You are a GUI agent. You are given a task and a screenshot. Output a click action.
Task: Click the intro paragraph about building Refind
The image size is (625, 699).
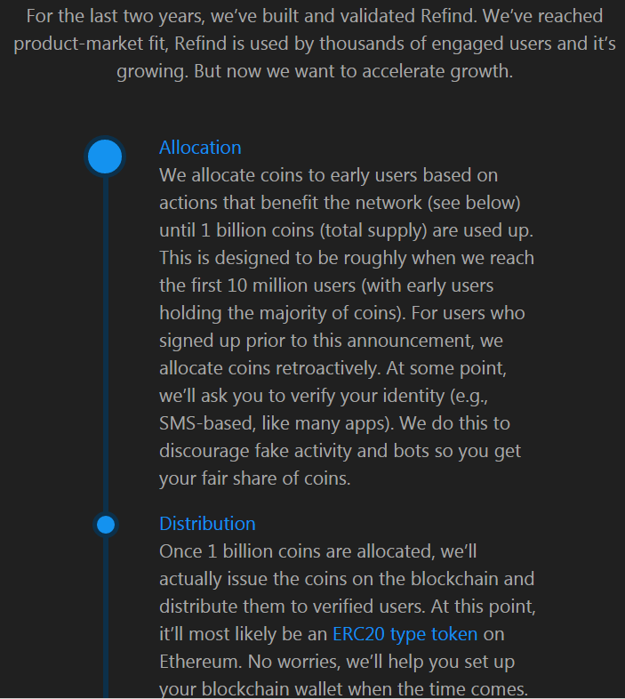pyautogui.click(x=315, y=44)
